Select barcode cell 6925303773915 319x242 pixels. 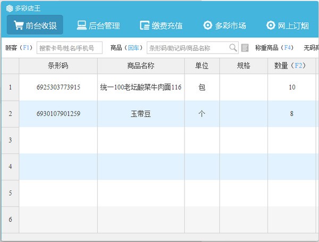coord(58,87)
